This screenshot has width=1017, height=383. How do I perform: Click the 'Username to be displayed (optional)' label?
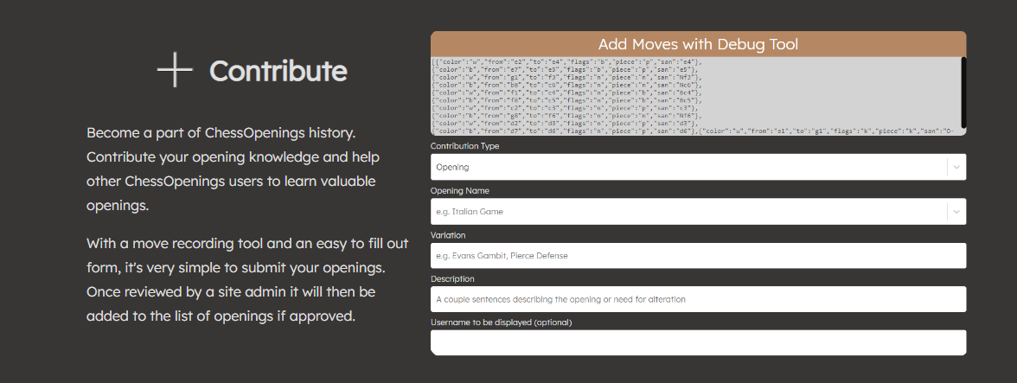pos(502,322)
